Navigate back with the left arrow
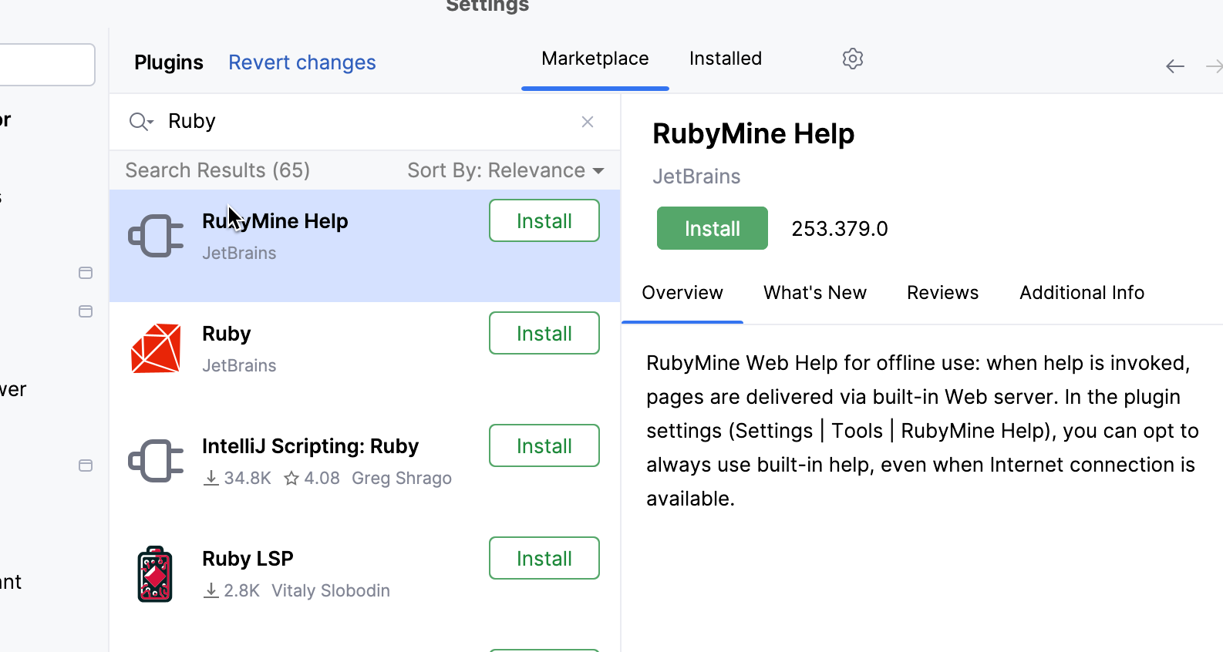This screenshot has width=1223, height=652. tap(1174, 67)
